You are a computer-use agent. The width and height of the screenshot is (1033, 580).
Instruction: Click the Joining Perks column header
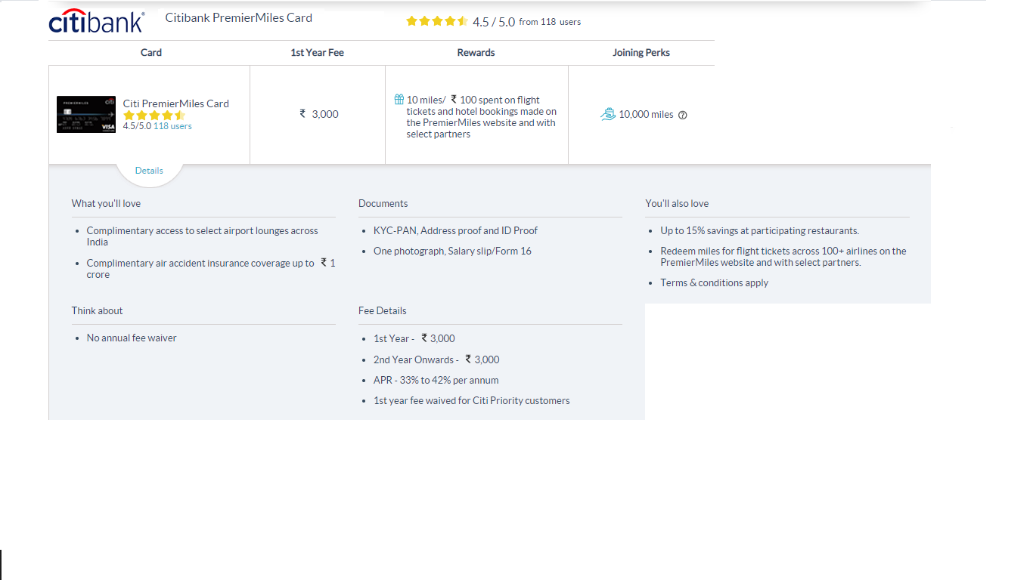pyautogui.click(x=641, y=53)
